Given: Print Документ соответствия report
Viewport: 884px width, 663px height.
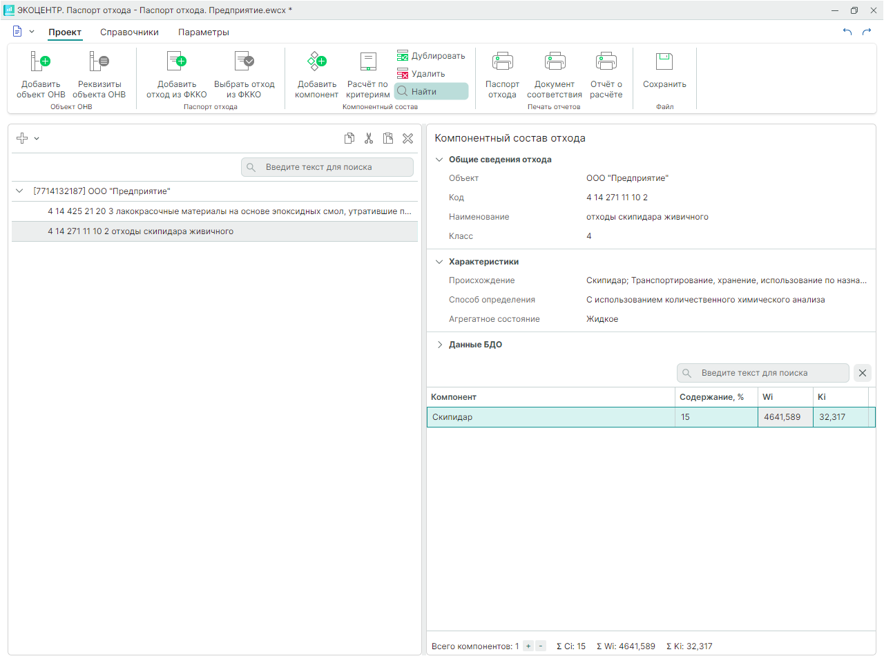Looking at the screenshot, I should point(555,75).
